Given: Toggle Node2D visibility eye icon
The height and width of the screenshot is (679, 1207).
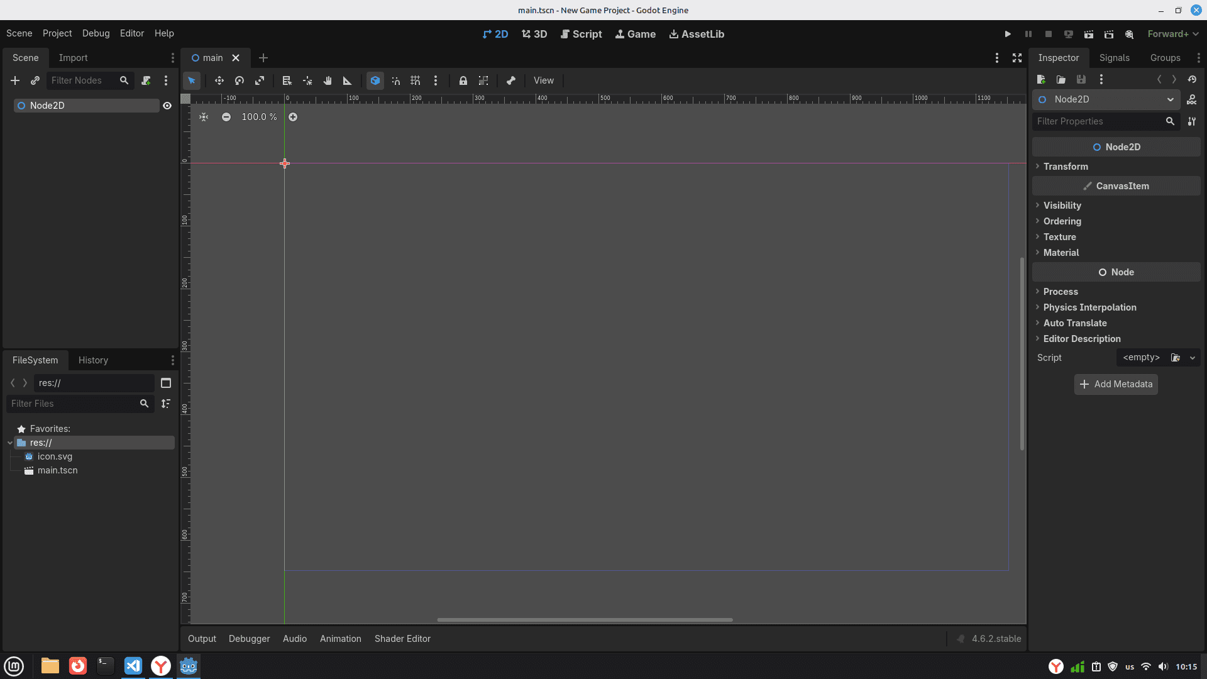Looking at the screenshot, I should click(167, 106).
